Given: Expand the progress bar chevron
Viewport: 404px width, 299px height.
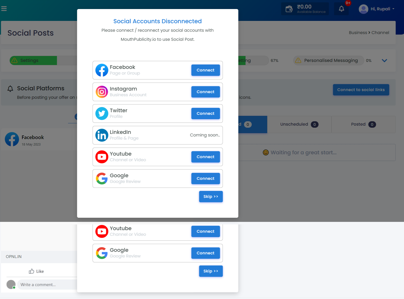Looking at the screenshot, I should [x=384, y=61].
